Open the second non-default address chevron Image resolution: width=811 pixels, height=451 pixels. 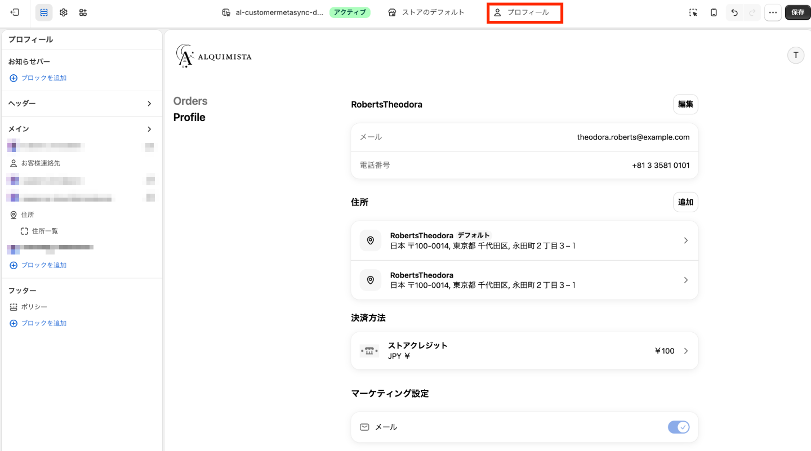pyautogui.click(x=685, y=280)
